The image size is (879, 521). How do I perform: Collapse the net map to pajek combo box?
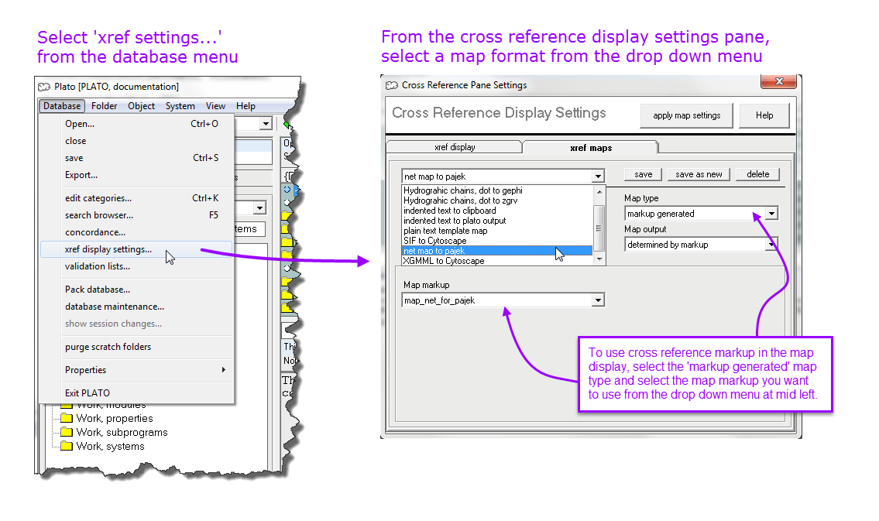(x=597, y=177)
